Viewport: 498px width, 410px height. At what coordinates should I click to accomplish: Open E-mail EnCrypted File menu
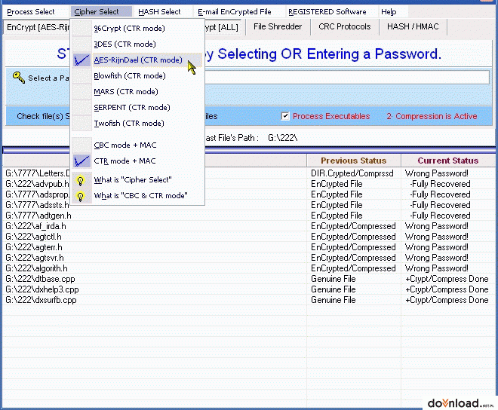[x=235, y=12]
